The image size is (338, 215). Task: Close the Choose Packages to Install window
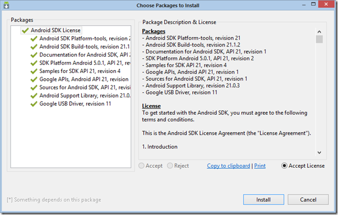pyautogui.click(x=326, y=4)
